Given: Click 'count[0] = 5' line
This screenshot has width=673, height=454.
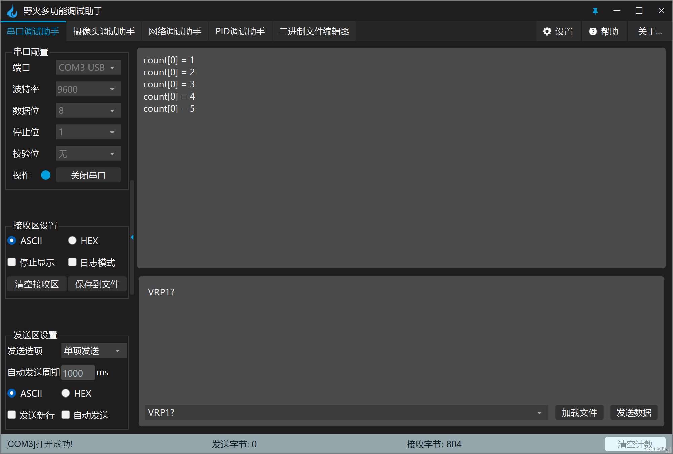Looking at the screenshot, I should click(169, 109).
